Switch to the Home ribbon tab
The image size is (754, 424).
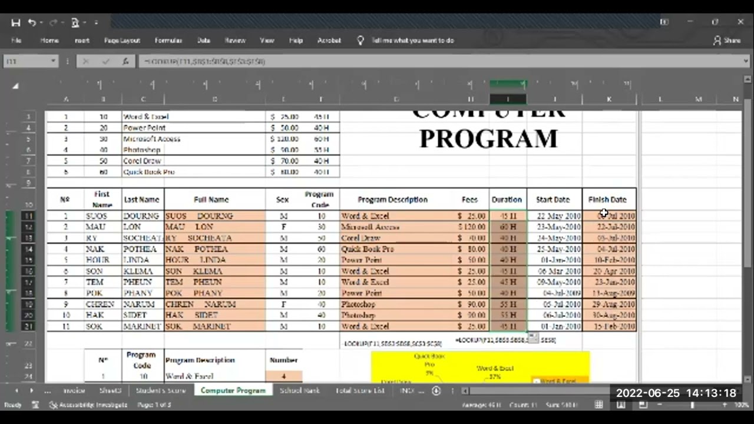(x=49, y=41)
